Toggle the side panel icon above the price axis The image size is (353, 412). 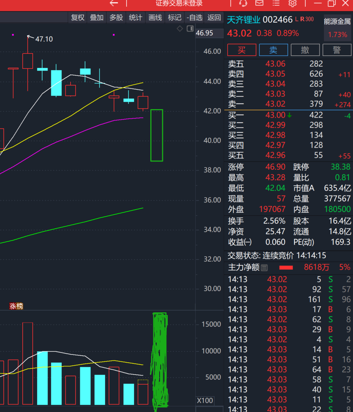pyautogui.click(x=190, y=28)
